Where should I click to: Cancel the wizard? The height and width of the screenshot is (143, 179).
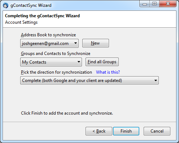[157, 131]
